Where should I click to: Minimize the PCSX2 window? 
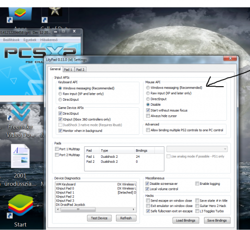tap(55, 31)
